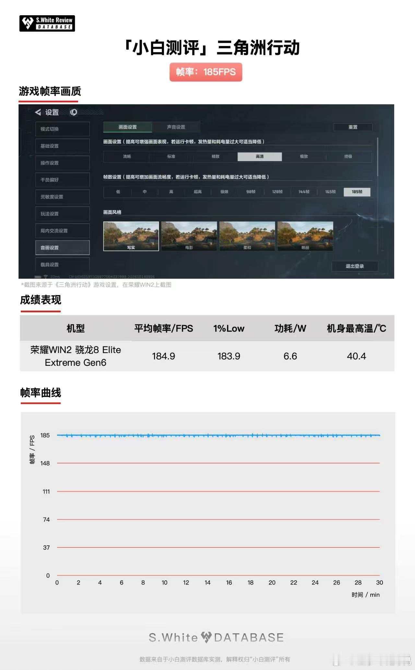Pick the 柔和 picture style thumbnail
Viewport: 415px width, 670px height.
coord(247,236)
